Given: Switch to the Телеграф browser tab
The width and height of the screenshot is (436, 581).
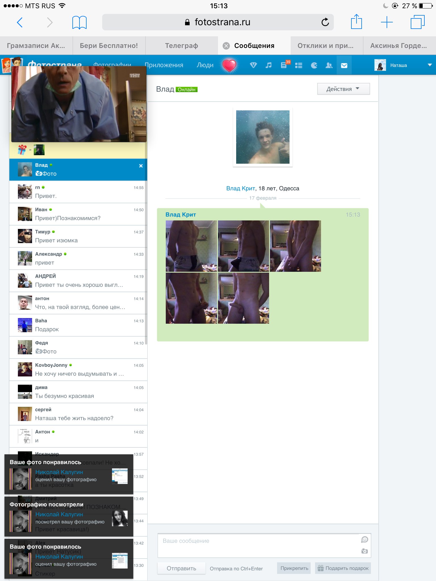Looking at the screenshot, I should [182, 46].
